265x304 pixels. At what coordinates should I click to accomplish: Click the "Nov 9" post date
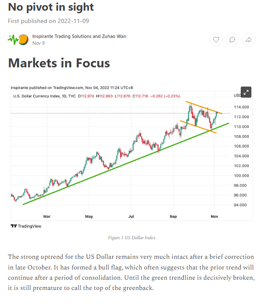[x=38, y=43]
